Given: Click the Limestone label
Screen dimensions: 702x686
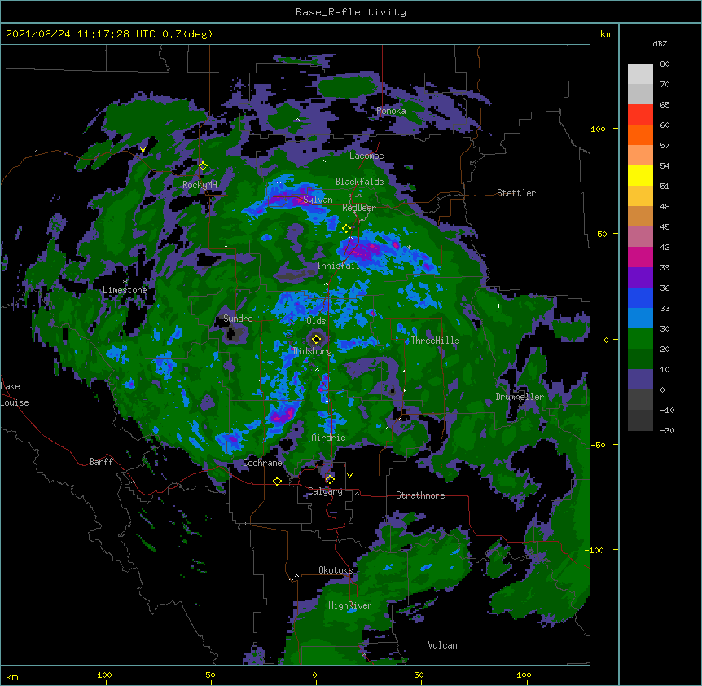Looking at the screenshot, I should tap(125, 290).
